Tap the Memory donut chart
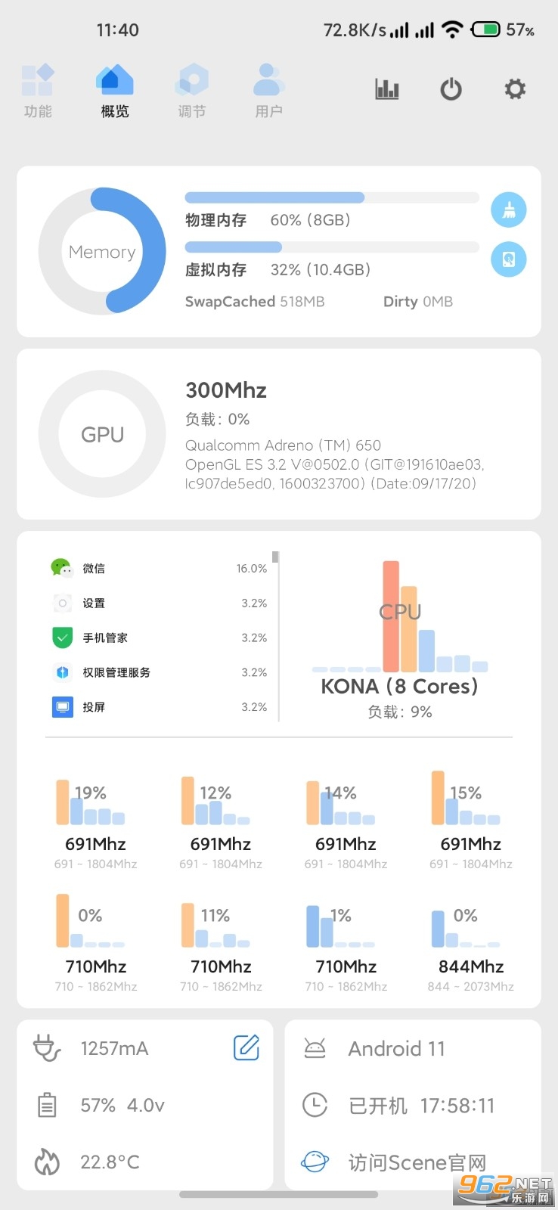558x1210 pixels. tap(102, 251)
